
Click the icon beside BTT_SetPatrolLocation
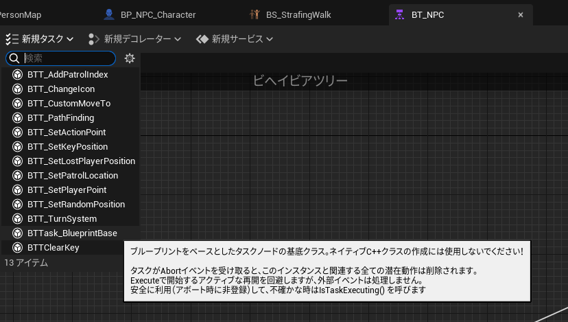pos(17,176)
